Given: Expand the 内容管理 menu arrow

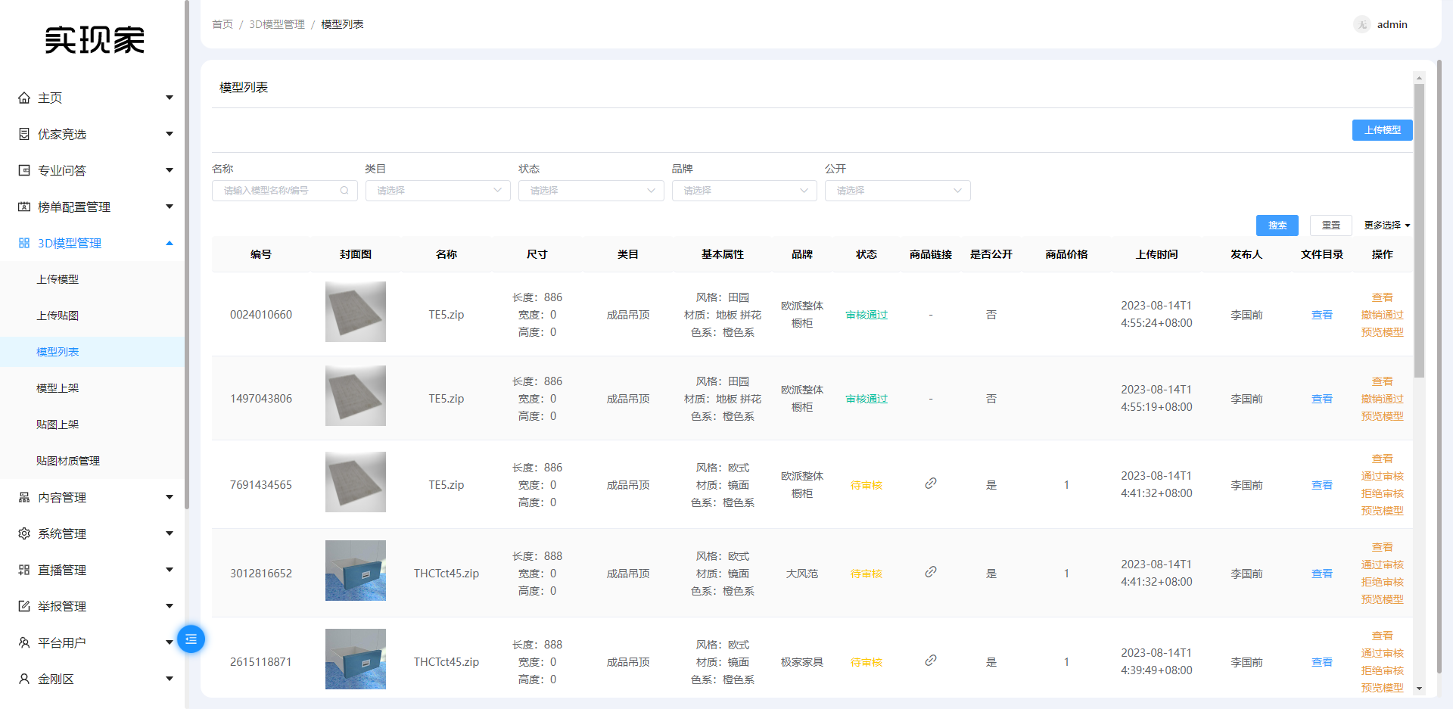Looking at the screenshot, I should [170, 497].
